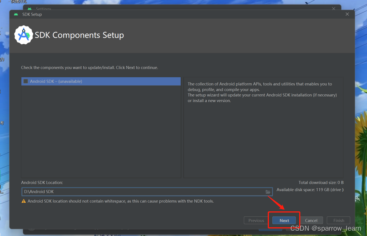Click the Android Studio logo in header

tap(23, 35)
